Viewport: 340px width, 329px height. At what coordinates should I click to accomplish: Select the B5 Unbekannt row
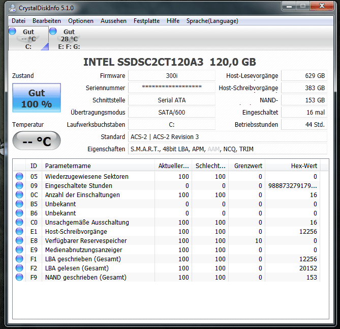point(167,204)
